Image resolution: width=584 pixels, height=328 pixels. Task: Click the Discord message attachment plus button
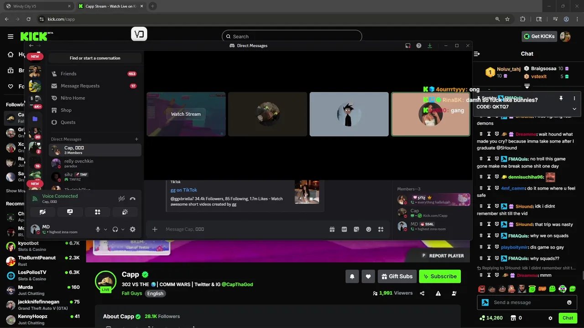point(155,229)
